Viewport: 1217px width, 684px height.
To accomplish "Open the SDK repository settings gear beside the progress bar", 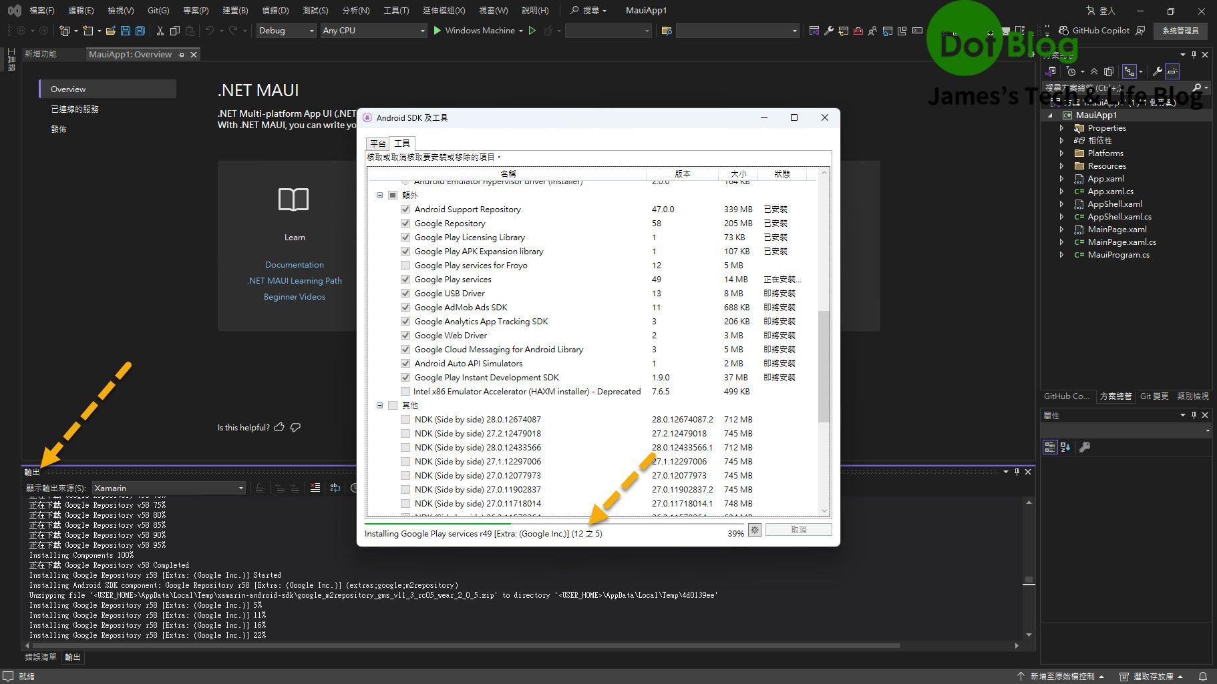I will click(755, 529).
